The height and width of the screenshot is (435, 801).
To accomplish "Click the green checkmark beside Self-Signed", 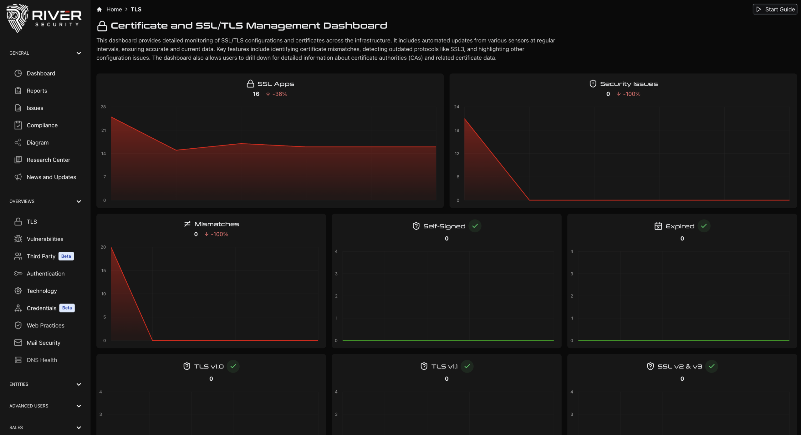I will pyautogui.click(x=475, y=226).
